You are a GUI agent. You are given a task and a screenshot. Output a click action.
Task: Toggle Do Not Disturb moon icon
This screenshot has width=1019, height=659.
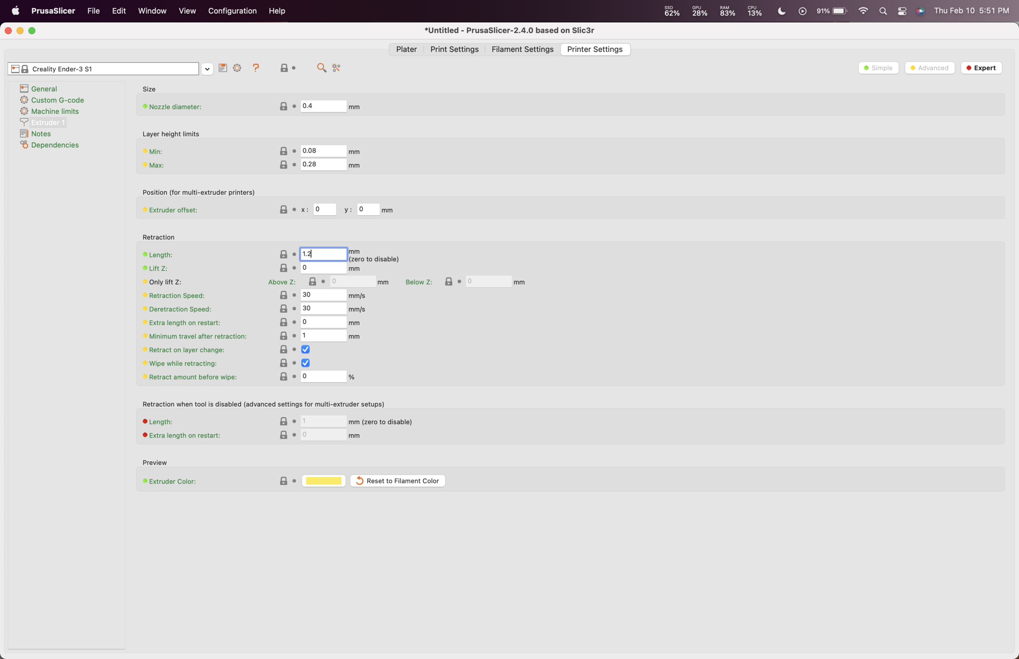click(782, 11)
